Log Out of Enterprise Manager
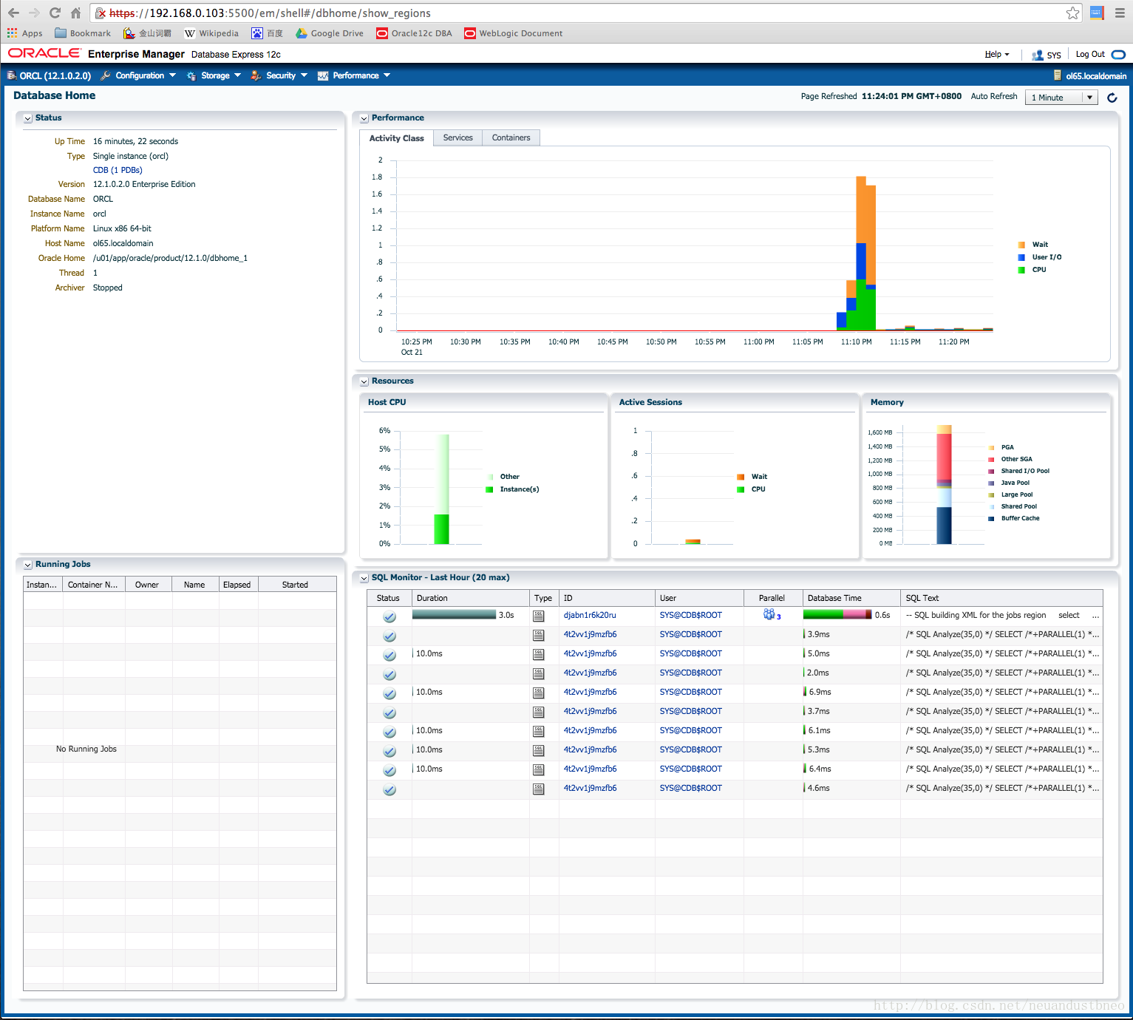1133x1020 pixels. tap(1090, 54)
